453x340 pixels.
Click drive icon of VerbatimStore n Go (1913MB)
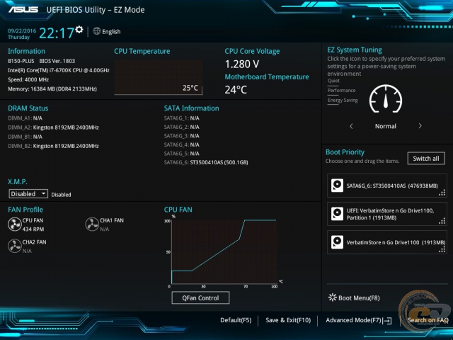(x=337, y=242)
